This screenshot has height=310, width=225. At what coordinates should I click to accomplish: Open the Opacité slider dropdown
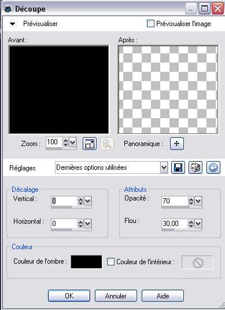(198, 201)
